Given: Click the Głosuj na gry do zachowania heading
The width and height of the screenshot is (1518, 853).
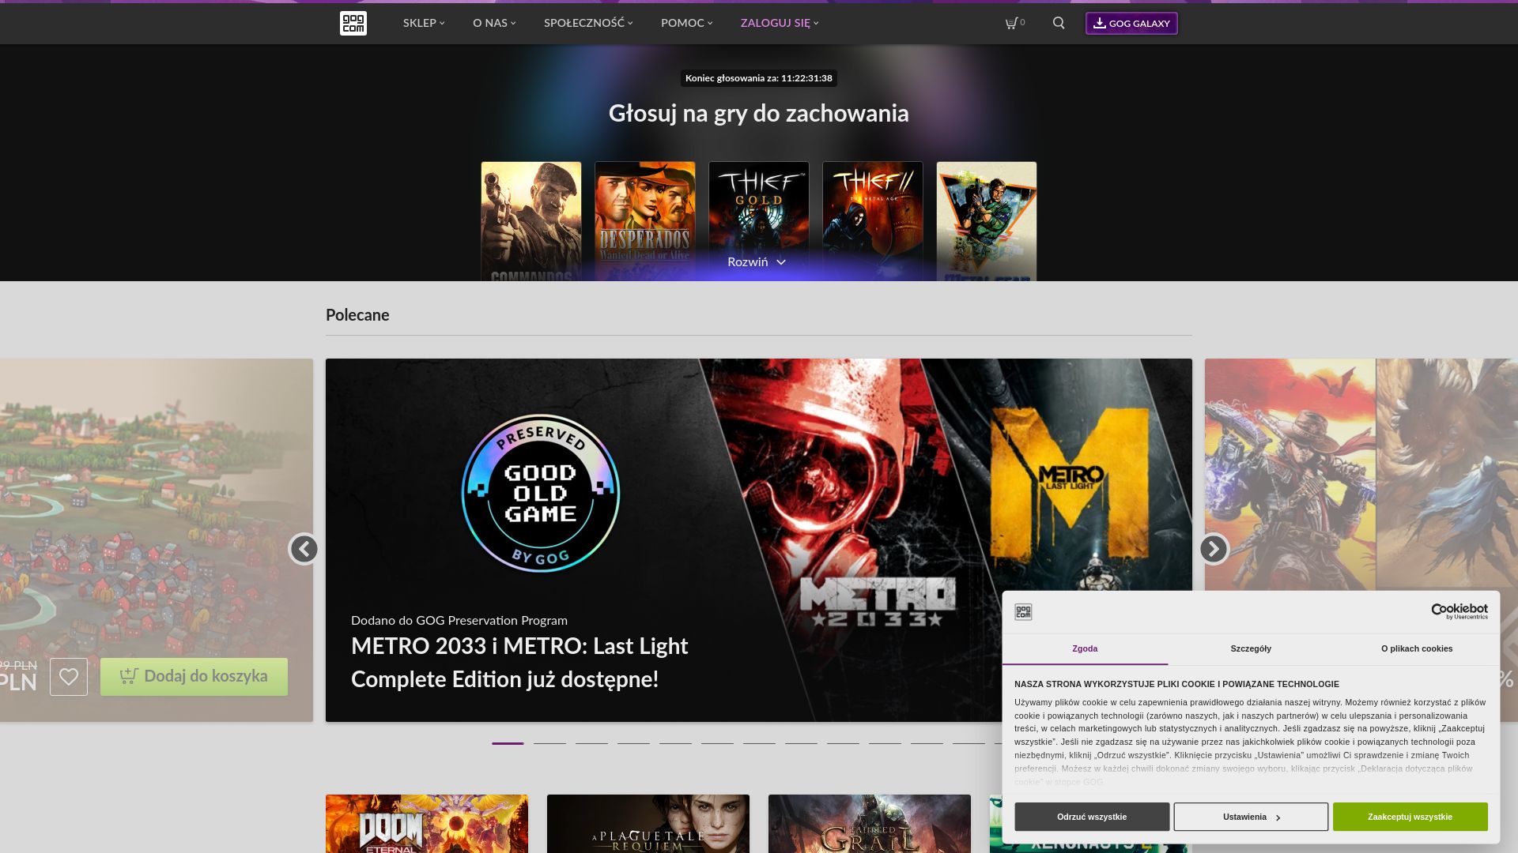Looking at the screenshot, I should tap(759, 114).
